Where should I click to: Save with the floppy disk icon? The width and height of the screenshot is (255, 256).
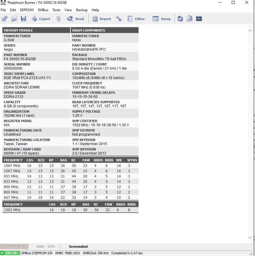tap(23, 19)
